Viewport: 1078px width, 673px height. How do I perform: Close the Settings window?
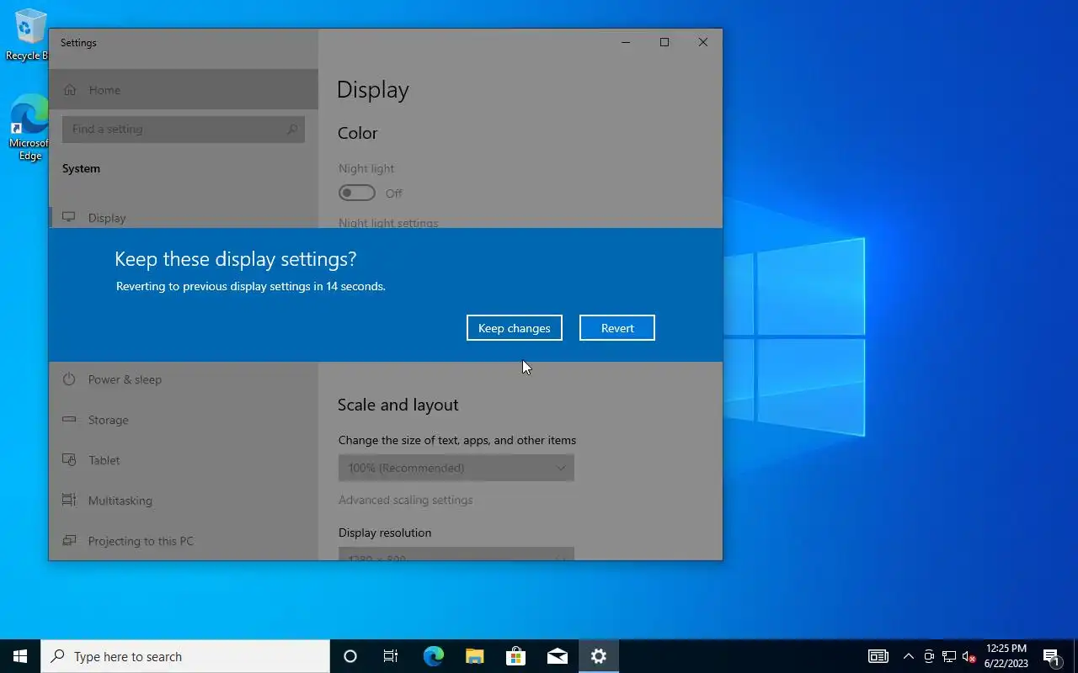coord(703,42)
